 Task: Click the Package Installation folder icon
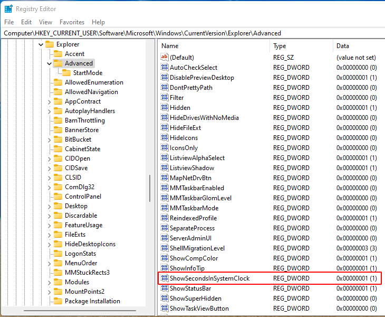[x=58, y=301]
